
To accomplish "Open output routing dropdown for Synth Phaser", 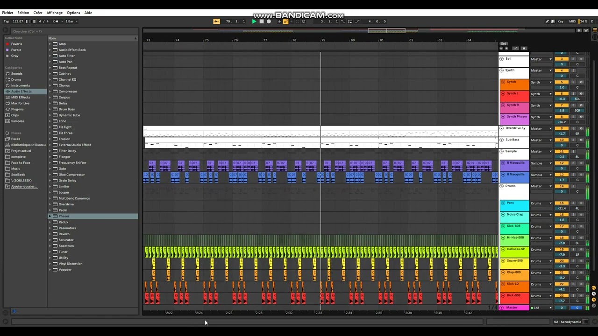I will [x=541, y=117].
